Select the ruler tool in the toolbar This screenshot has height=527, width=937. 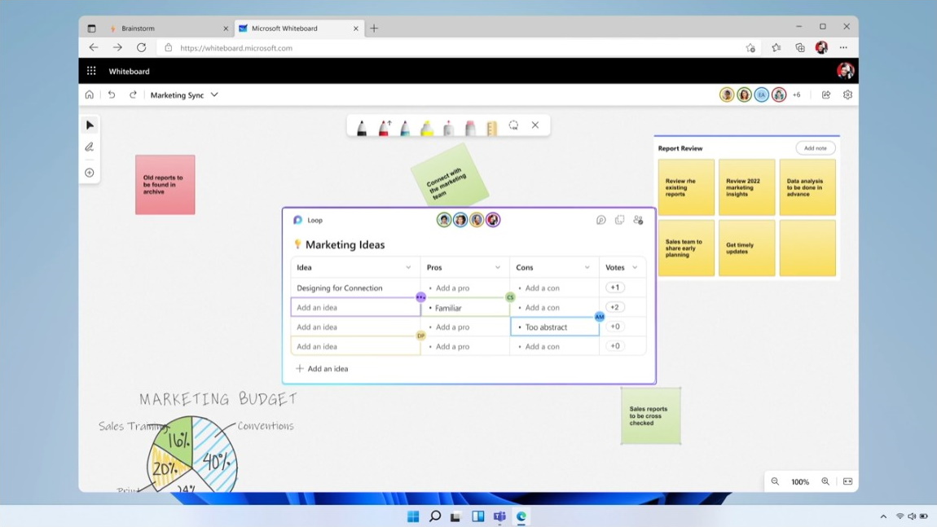tap(491, 127)
